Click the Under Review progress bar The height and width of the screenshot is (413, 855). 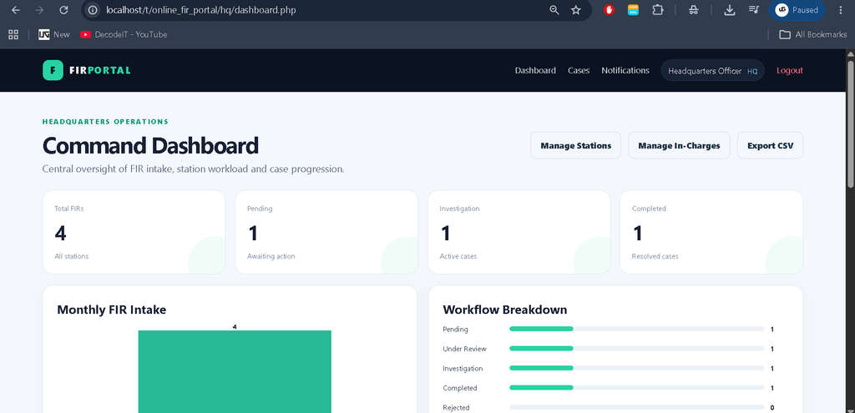637,349
